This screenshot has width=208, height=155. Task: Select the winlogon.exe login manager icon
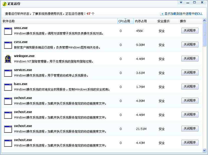[8, 59]
